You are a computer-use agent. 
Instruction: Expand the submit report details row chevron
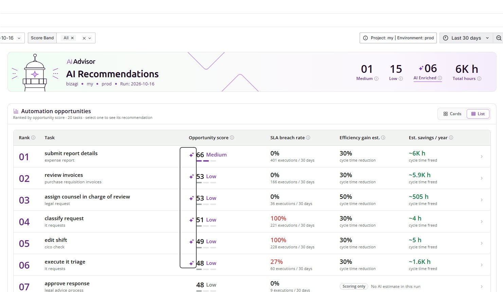pos(482,157)
